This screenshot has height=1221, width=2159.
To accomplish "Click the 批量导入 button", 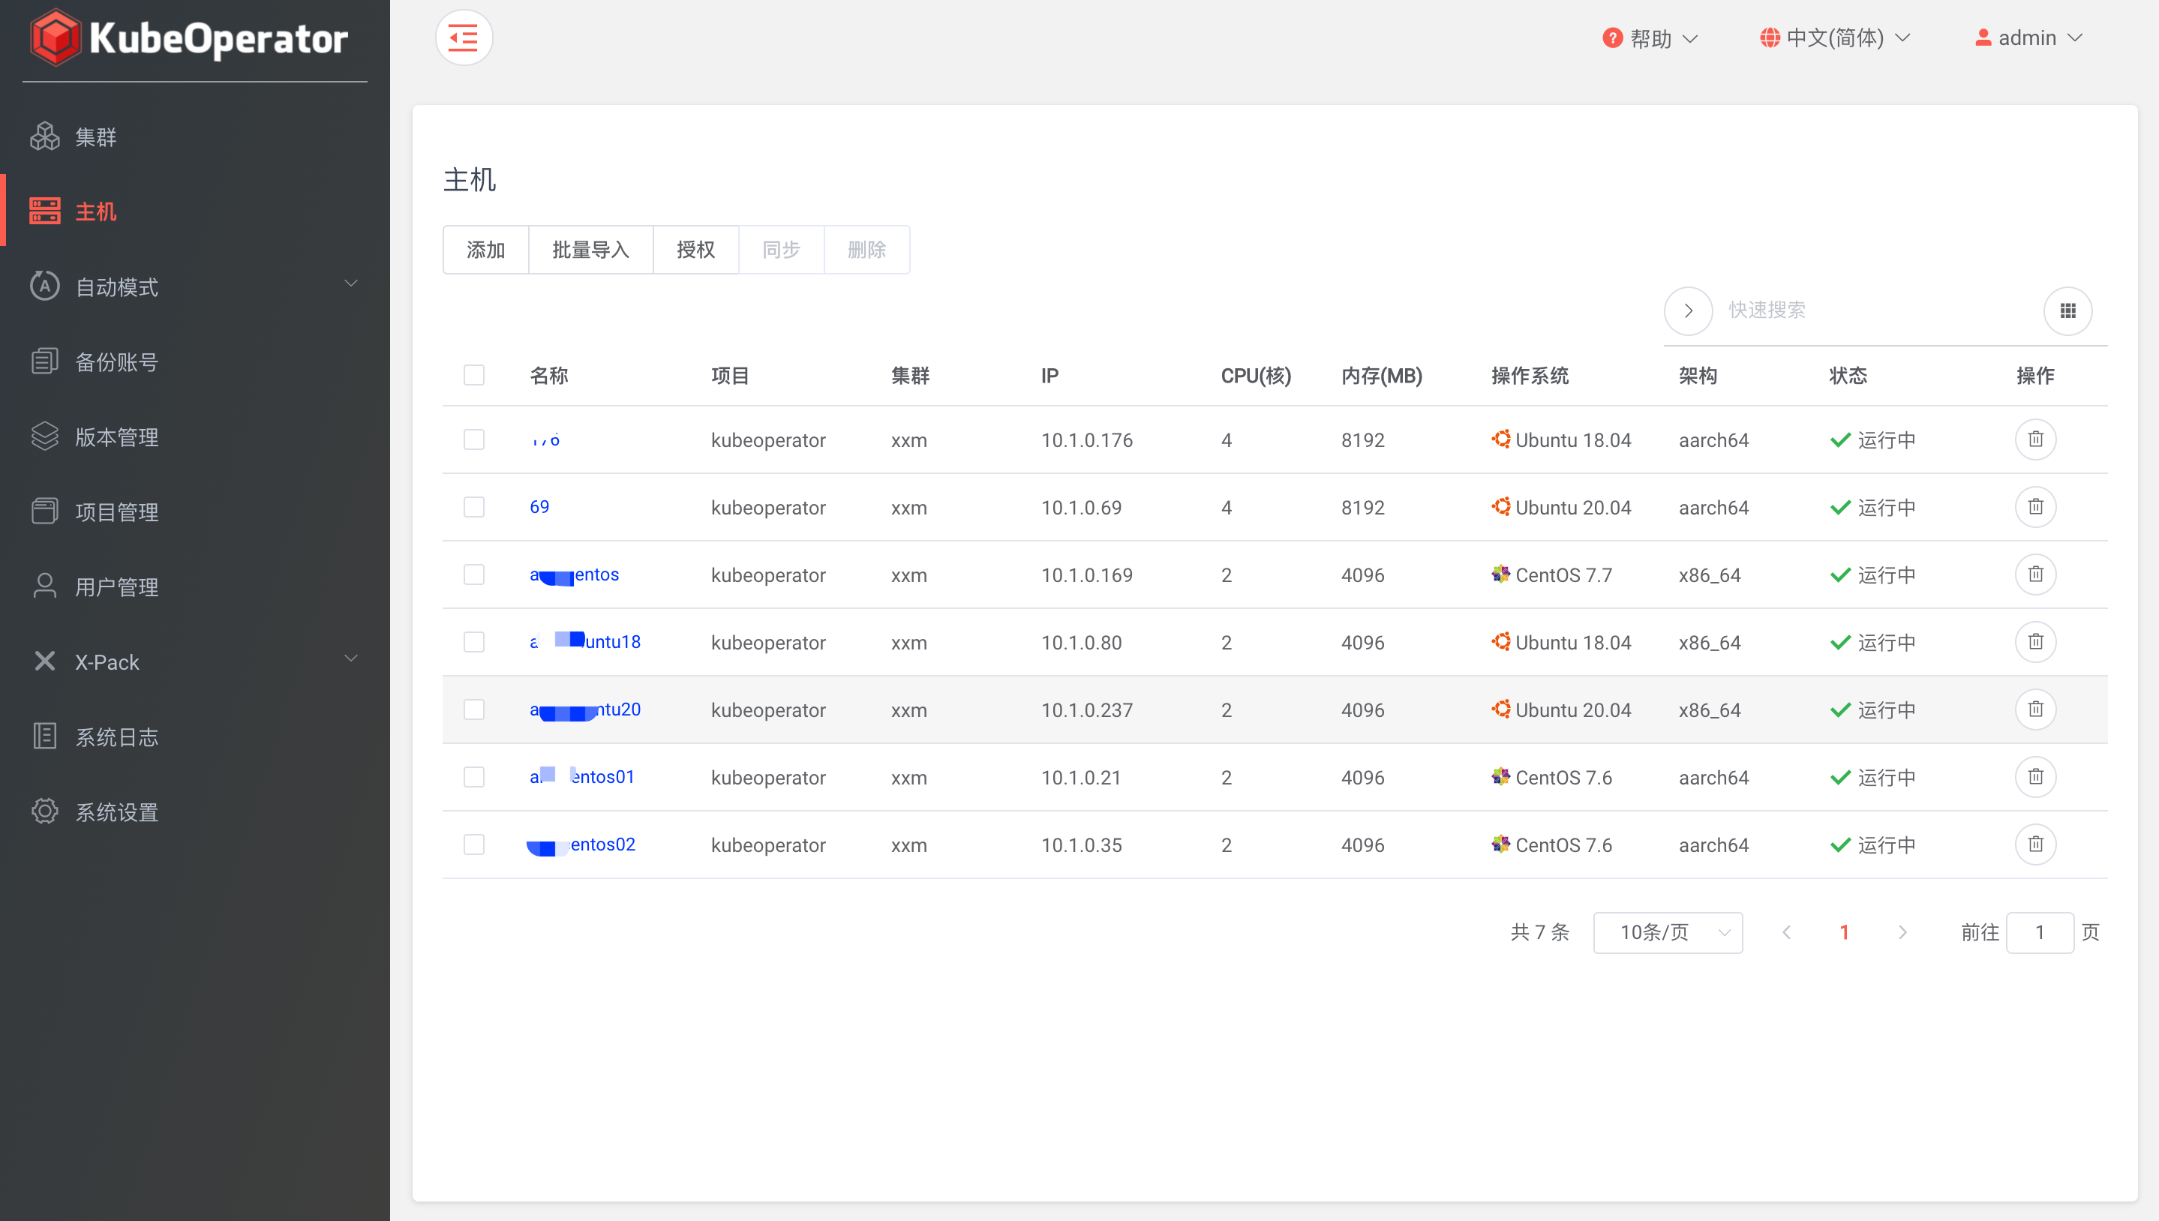I will 590,249.
